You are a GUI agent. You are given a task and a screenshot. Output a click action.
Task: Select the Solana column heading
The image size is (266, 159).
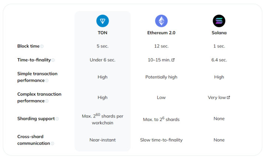(219, 33)
